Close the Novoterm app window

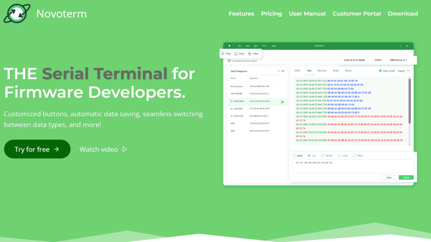click(x=407, y=46)
